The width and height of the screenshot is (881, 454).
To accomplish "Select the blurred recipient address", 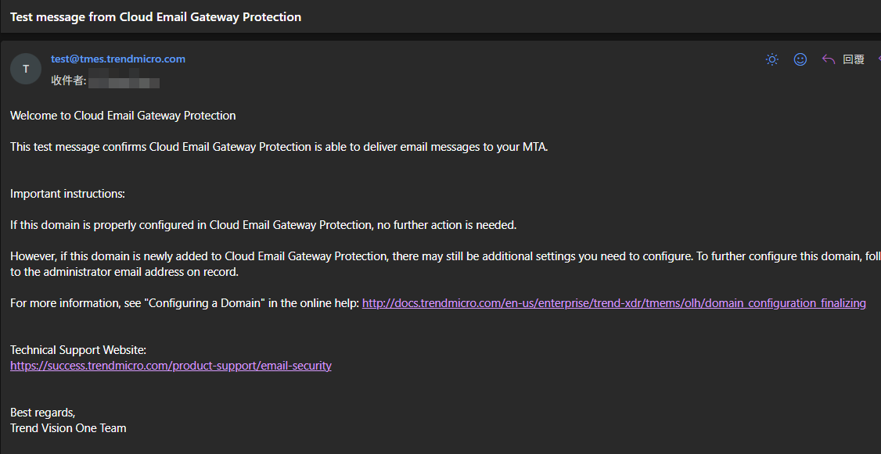I will coord(124,81).
